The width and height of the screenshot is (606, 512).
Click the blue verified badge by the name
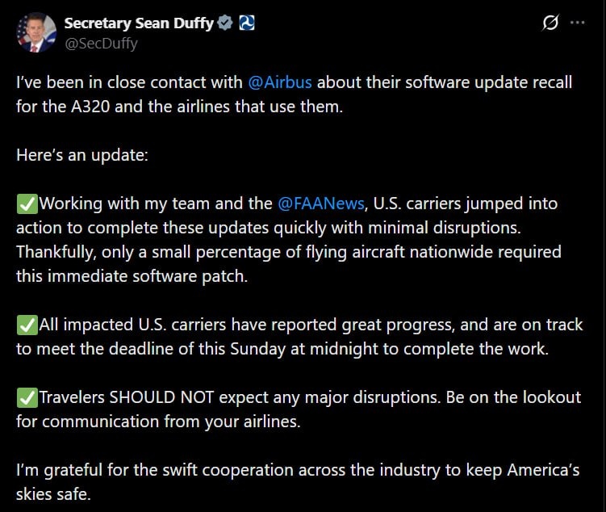225,23
